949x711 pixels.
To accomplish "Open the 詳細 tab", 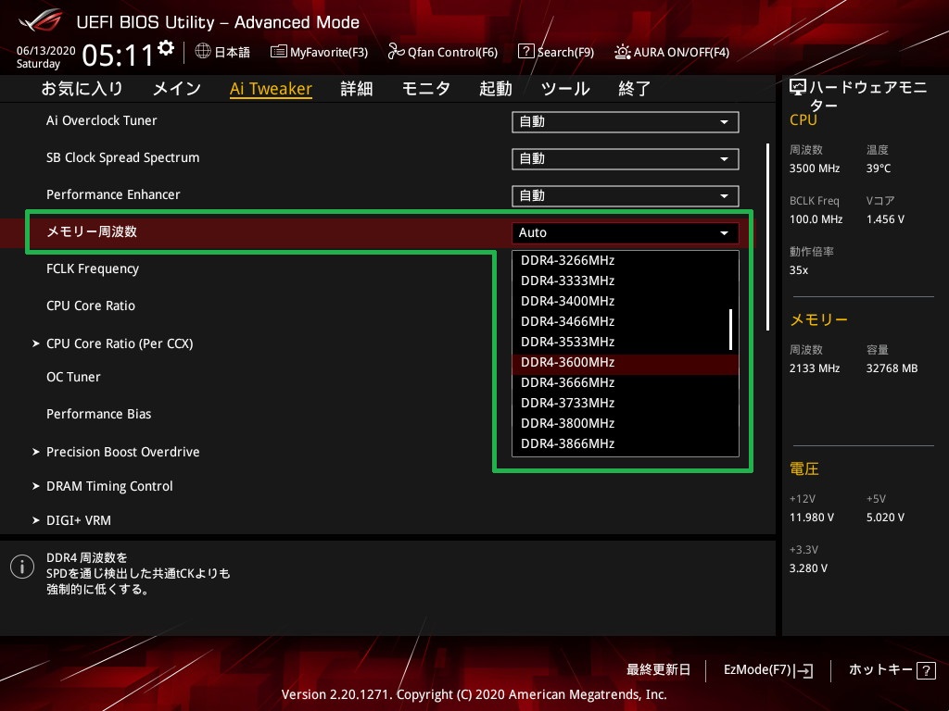I will pyautogui.click(x=357, y=89).
